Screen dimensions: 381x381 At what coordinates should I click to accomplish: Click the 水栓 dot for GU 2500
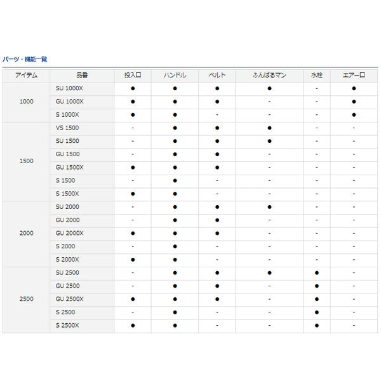(316, 286)
